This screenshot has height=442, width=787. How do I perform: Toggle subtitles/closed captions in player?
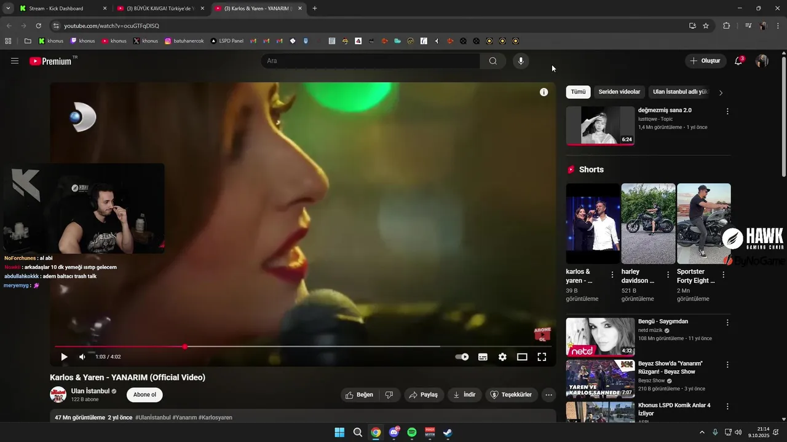click(x=483, y=357)
